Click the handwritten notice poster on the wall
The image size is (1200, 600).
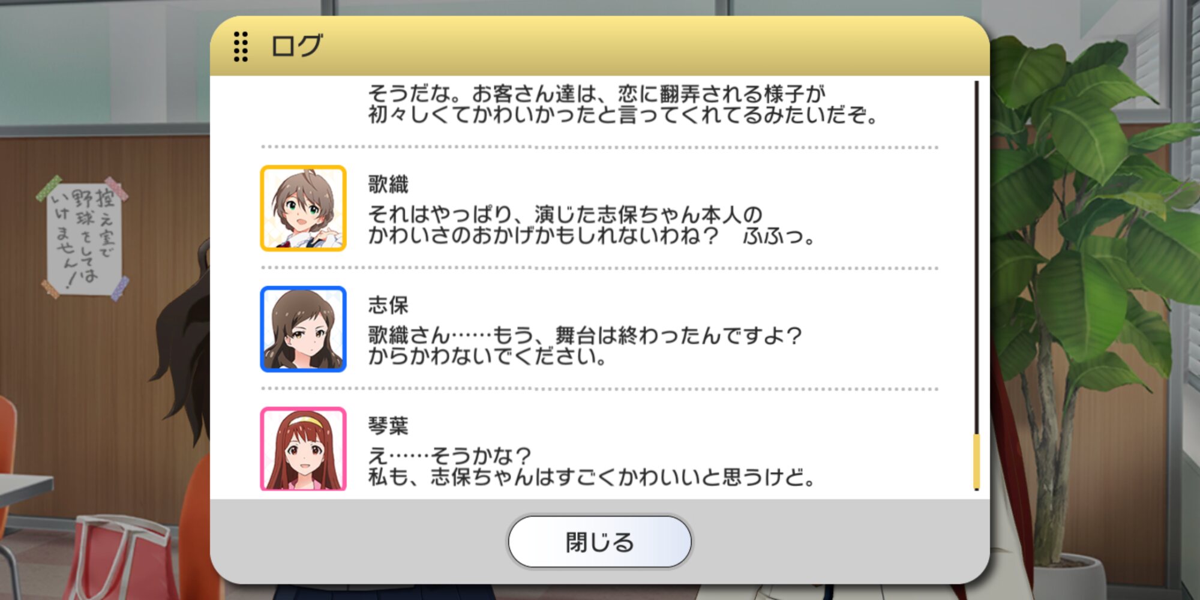coord(84,238)
